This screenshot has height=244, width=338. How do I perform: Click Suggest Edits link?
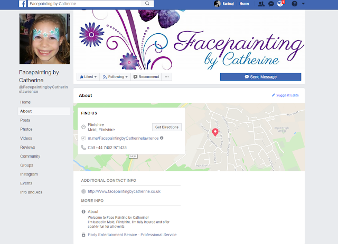[285, 95]
